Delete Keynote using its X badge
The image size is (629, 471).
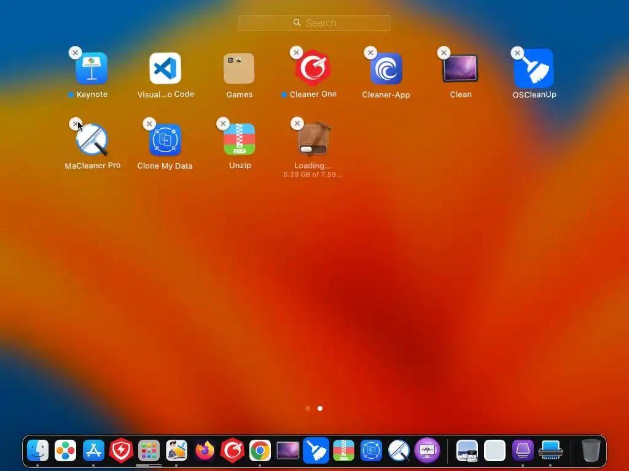click(75, 53)
